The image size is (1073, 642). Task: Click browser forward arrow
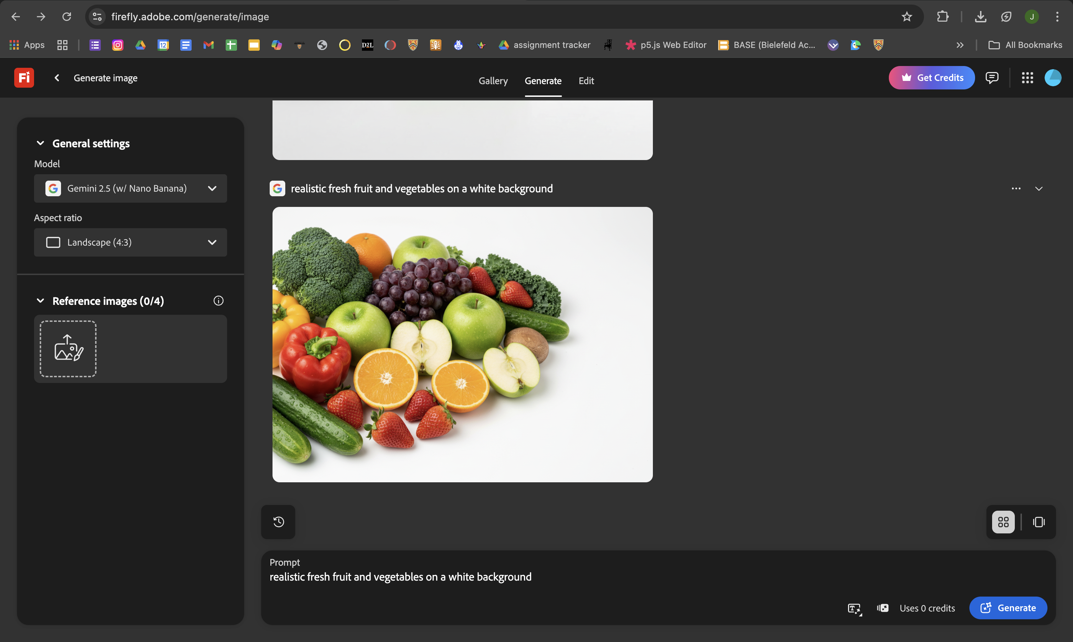[41, 16]
